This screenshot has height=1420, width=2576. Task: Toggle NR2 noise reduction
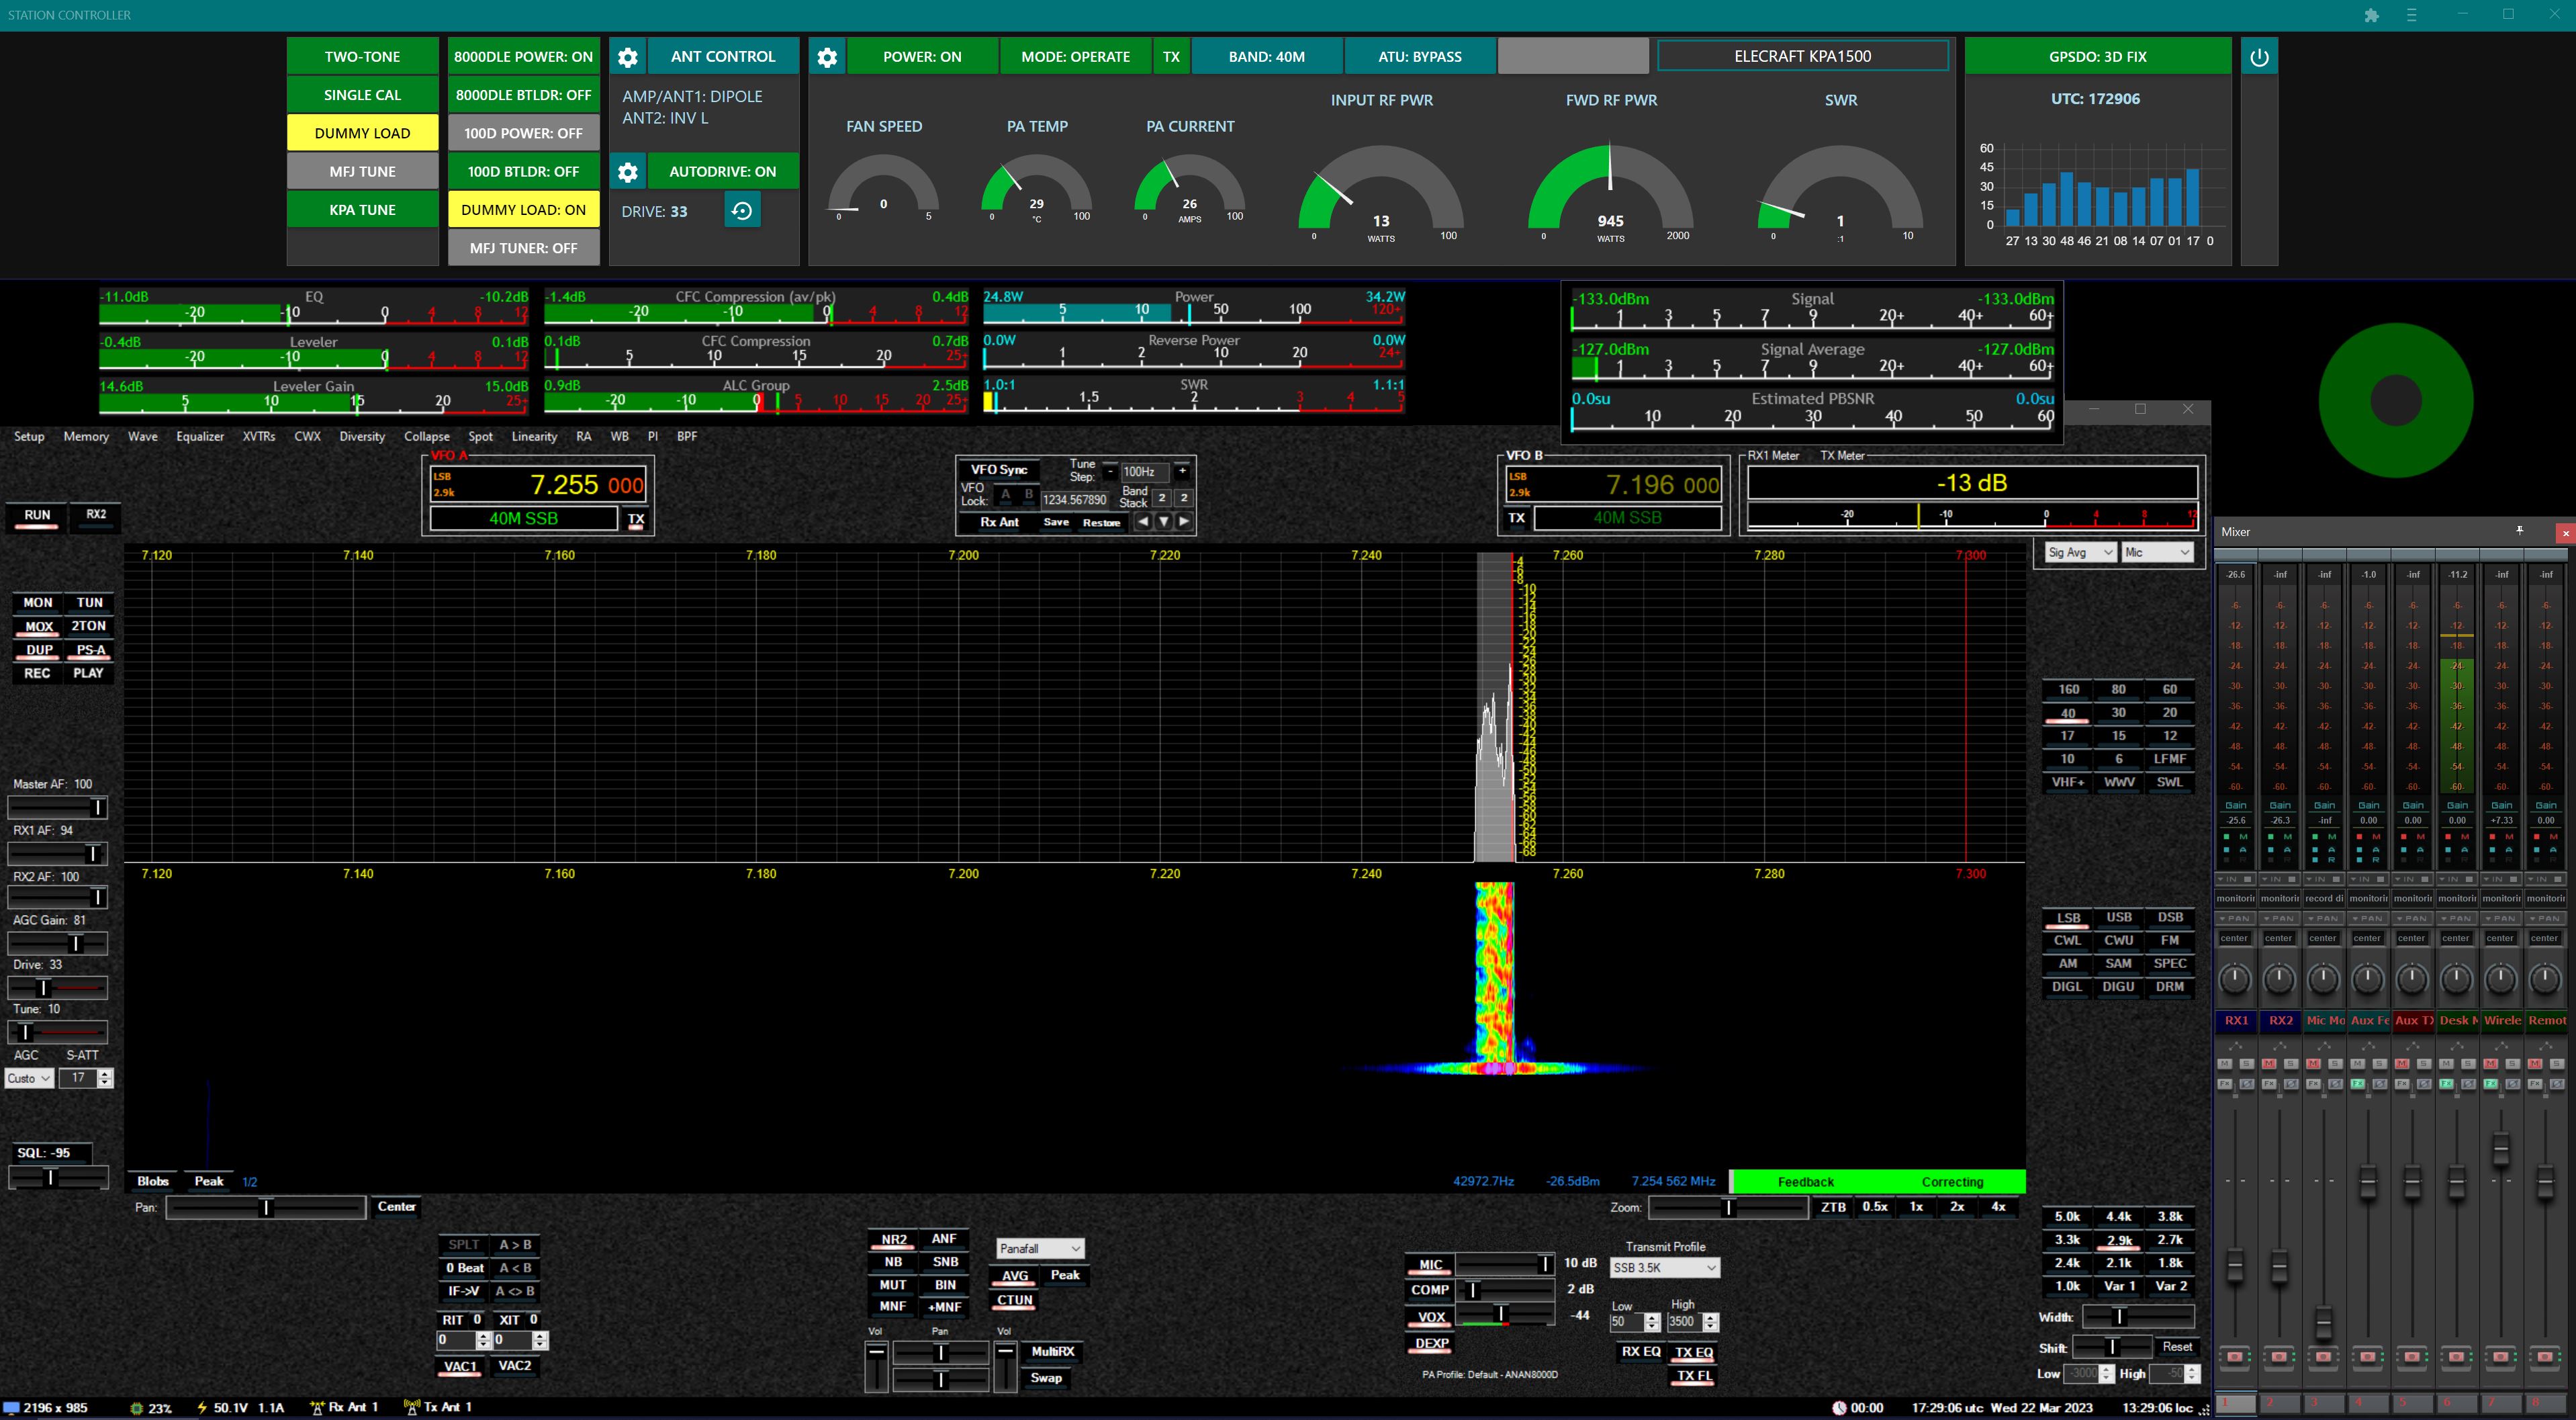893,1239
